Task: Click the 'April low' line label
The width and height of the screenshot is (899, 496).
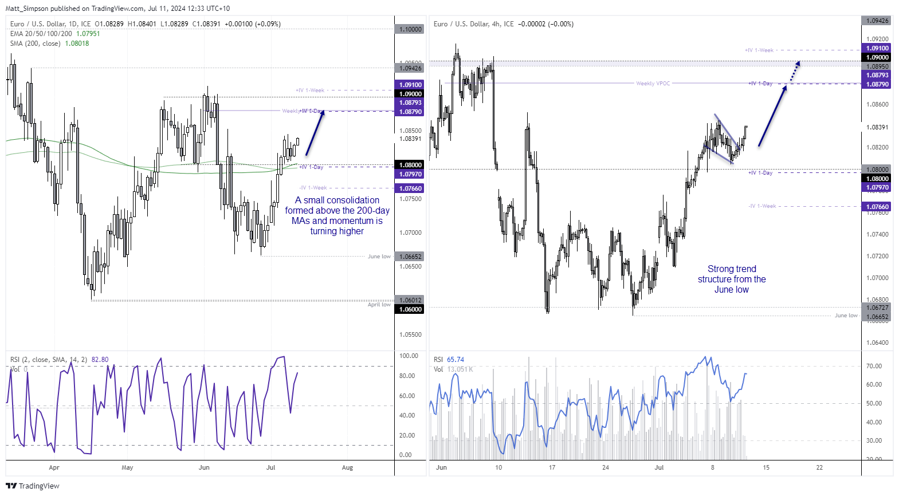Action: 379,305
